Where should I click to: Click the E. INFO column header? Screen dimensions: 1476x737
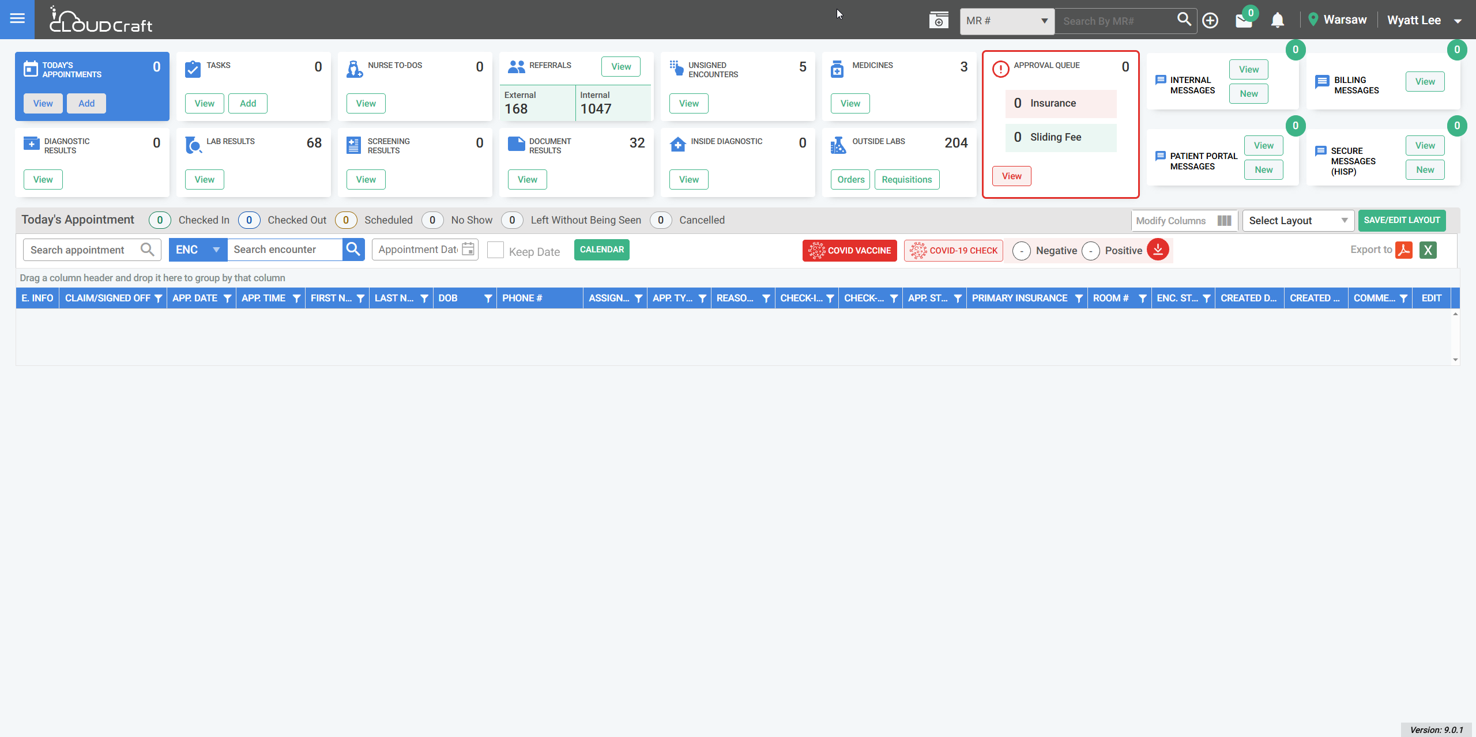(x=37, y=298)
